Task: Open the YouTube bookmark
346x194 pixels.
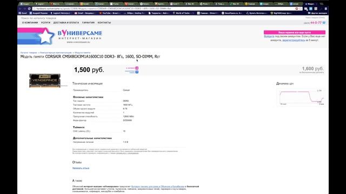Action: click(110, 13)
